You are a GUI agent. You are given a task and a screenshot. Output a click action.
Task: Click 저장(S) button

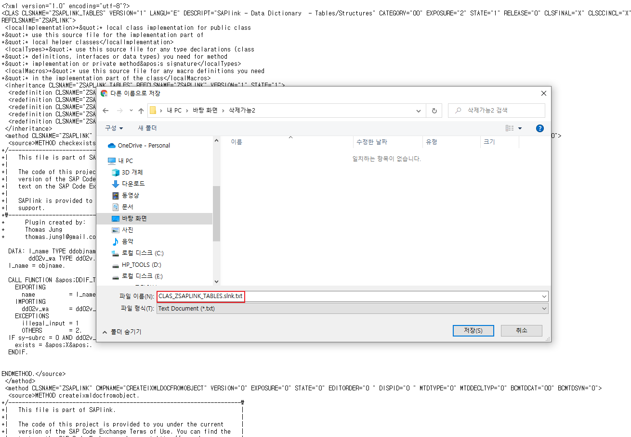pyautogui.click(x=473, y=331)
